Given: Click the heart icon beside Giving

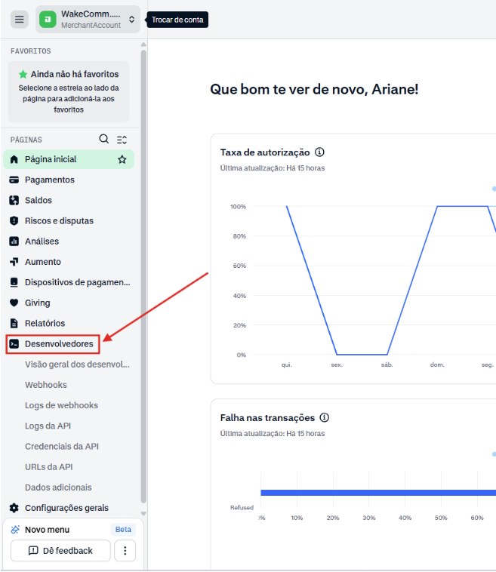Looking at the screenshot, I should point(14,303).
